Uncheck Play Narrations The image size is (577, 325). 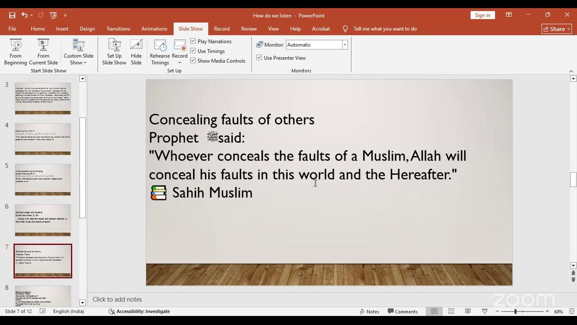pyautogui.click(x=193, y=41)
